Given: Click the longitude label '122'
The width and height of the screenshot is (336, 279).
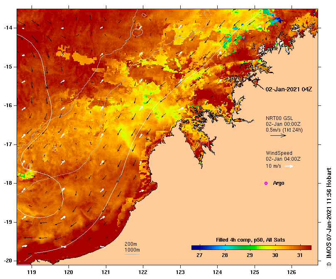Looking at the screenshot, I should click(143, 272).
